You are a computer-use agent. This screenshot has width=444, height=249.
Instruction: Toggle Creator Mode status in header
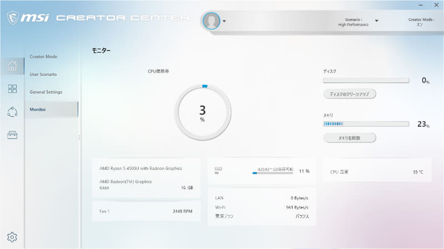point(421,22)
